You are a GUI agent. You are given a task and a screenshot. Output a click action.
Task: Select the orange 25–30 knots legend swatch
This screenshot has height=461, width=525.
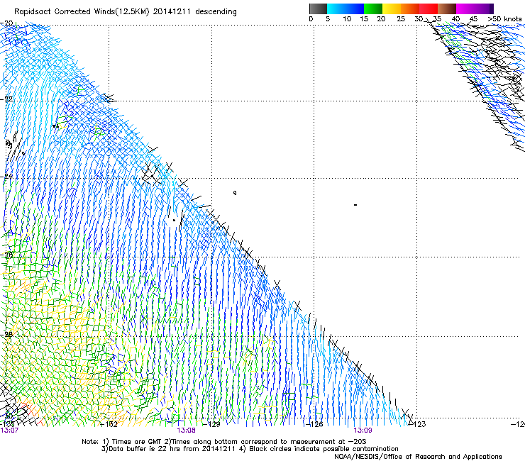pos(409,9)
